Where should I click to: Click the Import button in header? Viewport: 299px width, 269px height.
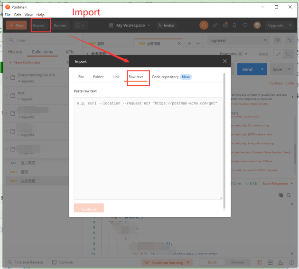pyautogui.click(x=39, y=25)
